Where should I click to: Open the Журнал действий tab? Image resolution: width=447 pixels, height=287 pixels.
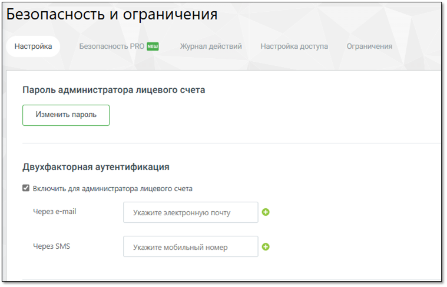point(211,46)
